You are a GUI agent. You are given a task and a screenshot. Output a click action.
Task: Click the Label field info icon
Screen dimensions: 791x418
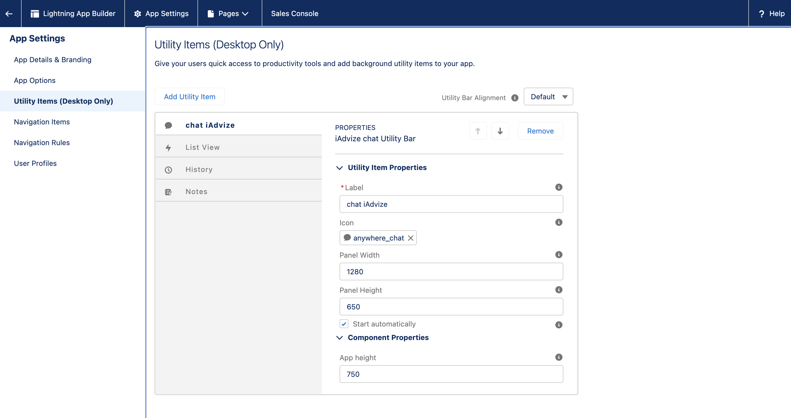point(559,187)
